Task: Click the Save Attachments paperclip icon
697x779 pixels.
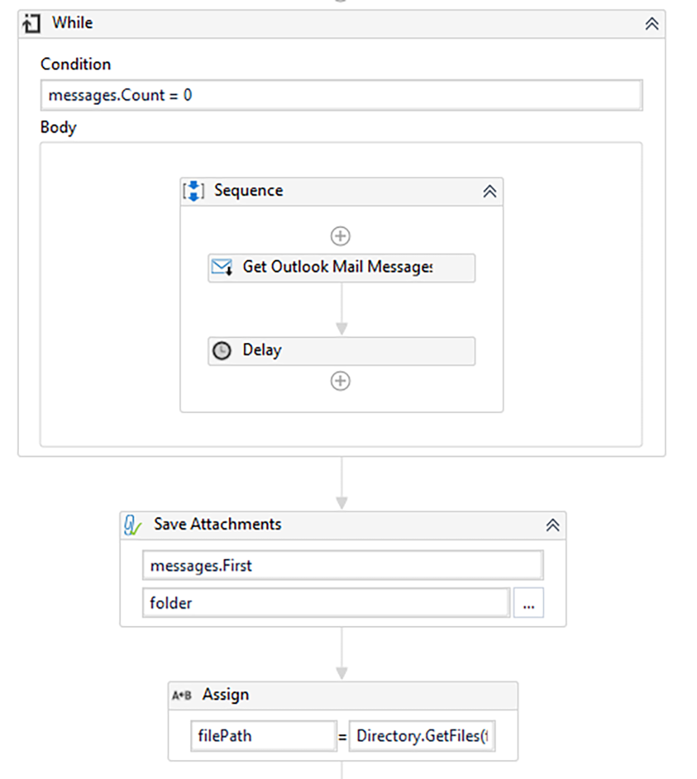Action: 133,525
